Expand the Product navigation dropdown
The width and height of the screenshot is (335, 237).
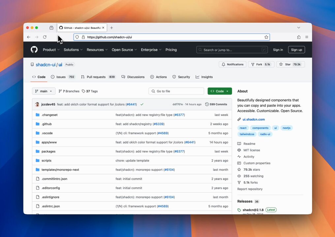51,50
